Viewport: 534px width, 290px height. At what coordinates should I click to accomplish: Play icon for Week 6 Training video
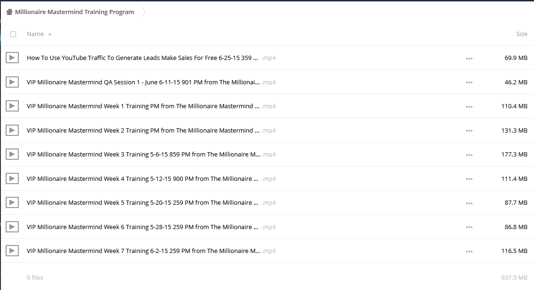(x=12, y=227)
